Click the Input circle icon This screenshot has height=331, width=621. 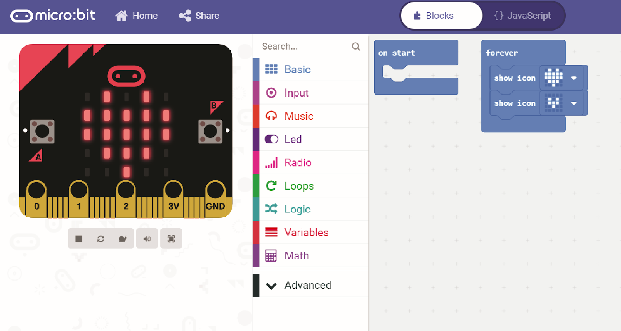pyautogui.click(x=271, y=93)
